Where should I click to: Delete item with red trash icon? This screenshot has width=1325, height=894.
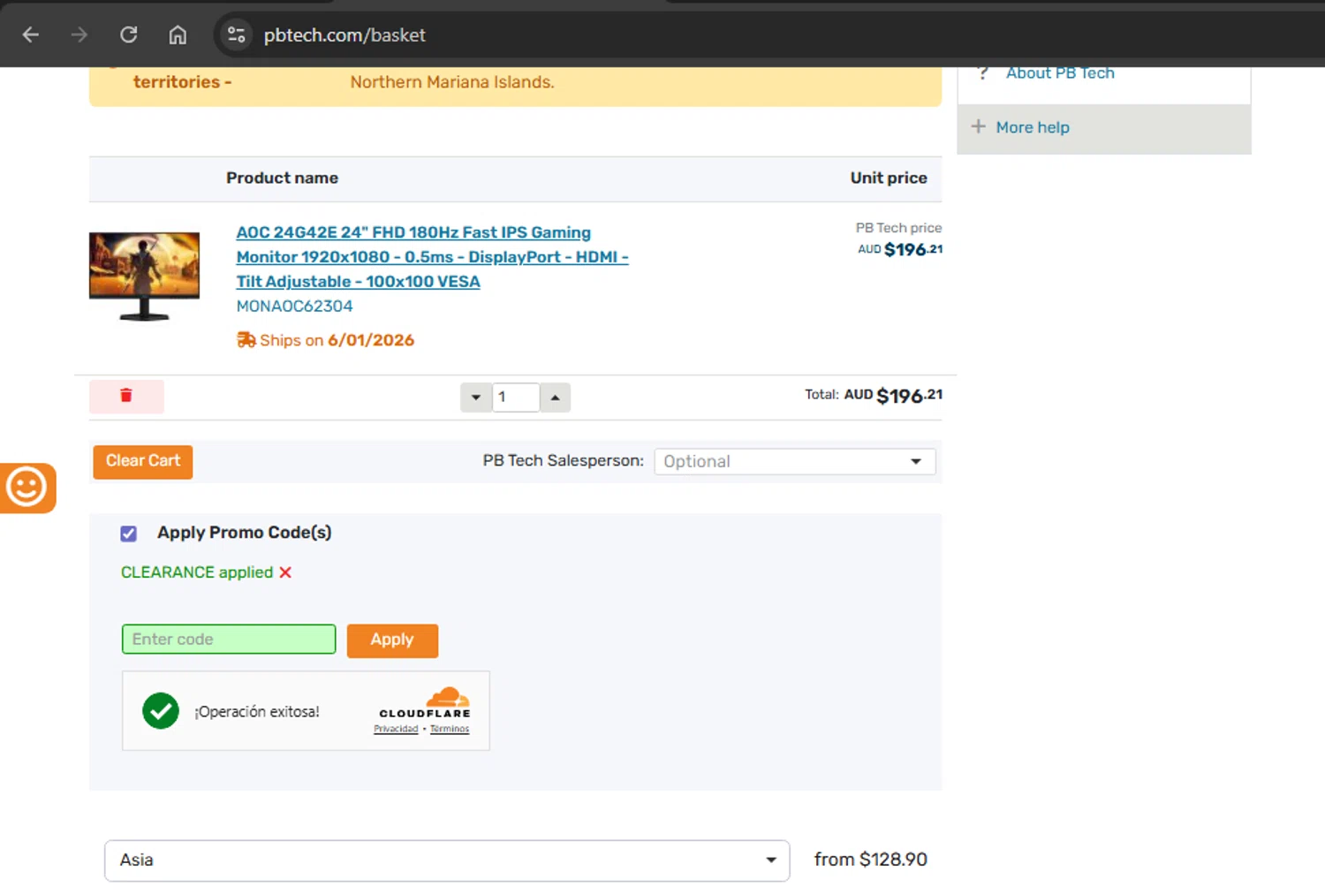point(126,396)
